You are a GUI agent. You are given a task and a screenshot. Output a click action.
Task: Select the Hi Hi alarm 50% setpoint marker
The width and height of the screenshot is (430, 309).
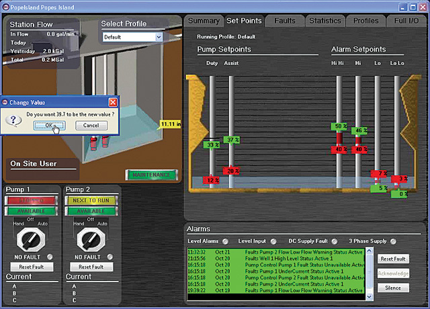(339, 126)
